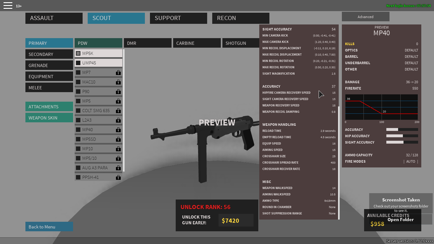Tick the square box beside COLT SMG 635
The image size is (434, 244).
[x=78, y=111]
